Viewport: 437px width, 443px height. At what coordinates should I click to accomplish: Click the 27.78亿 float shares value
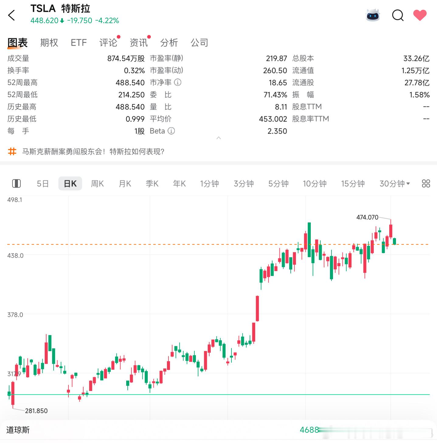417,83
